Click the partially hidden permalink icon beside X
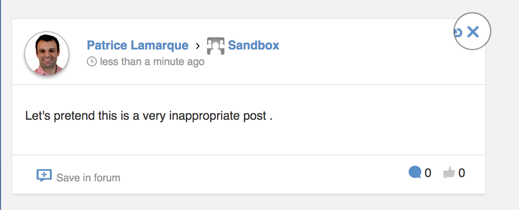 pos(458,32)
